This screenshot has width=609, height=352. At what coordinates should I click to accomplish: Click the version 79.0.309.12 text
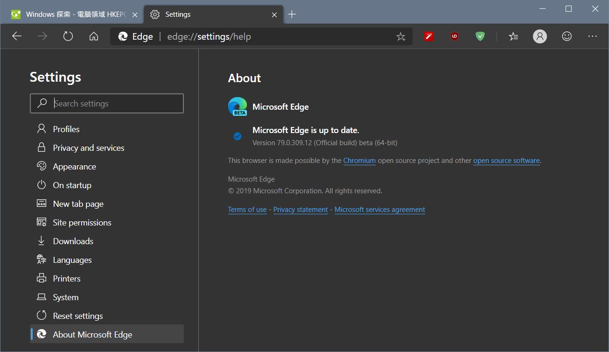325,143
